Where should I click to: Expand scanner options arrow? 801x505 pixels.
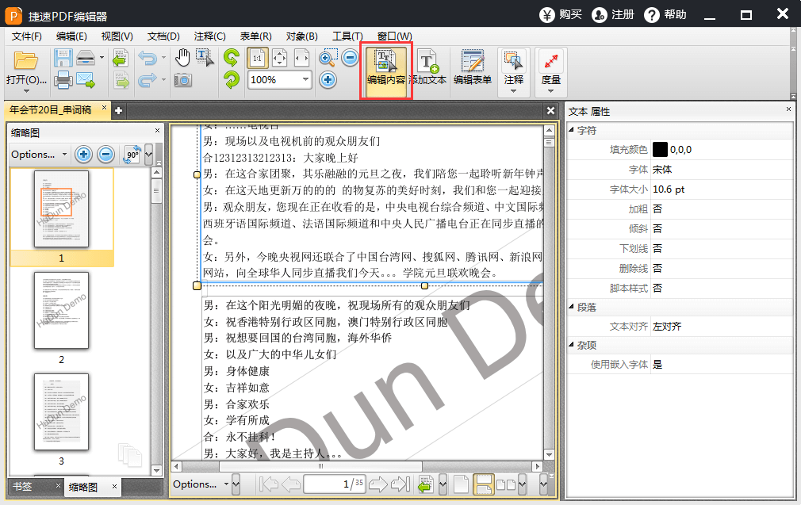[x=102, y=58]
